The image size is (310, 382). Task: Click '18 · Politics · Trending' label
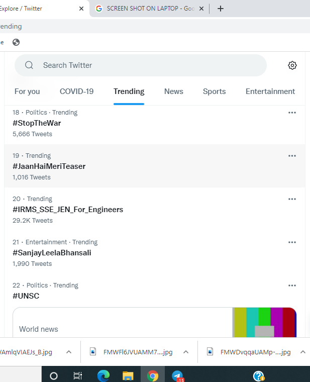point(45,113)
